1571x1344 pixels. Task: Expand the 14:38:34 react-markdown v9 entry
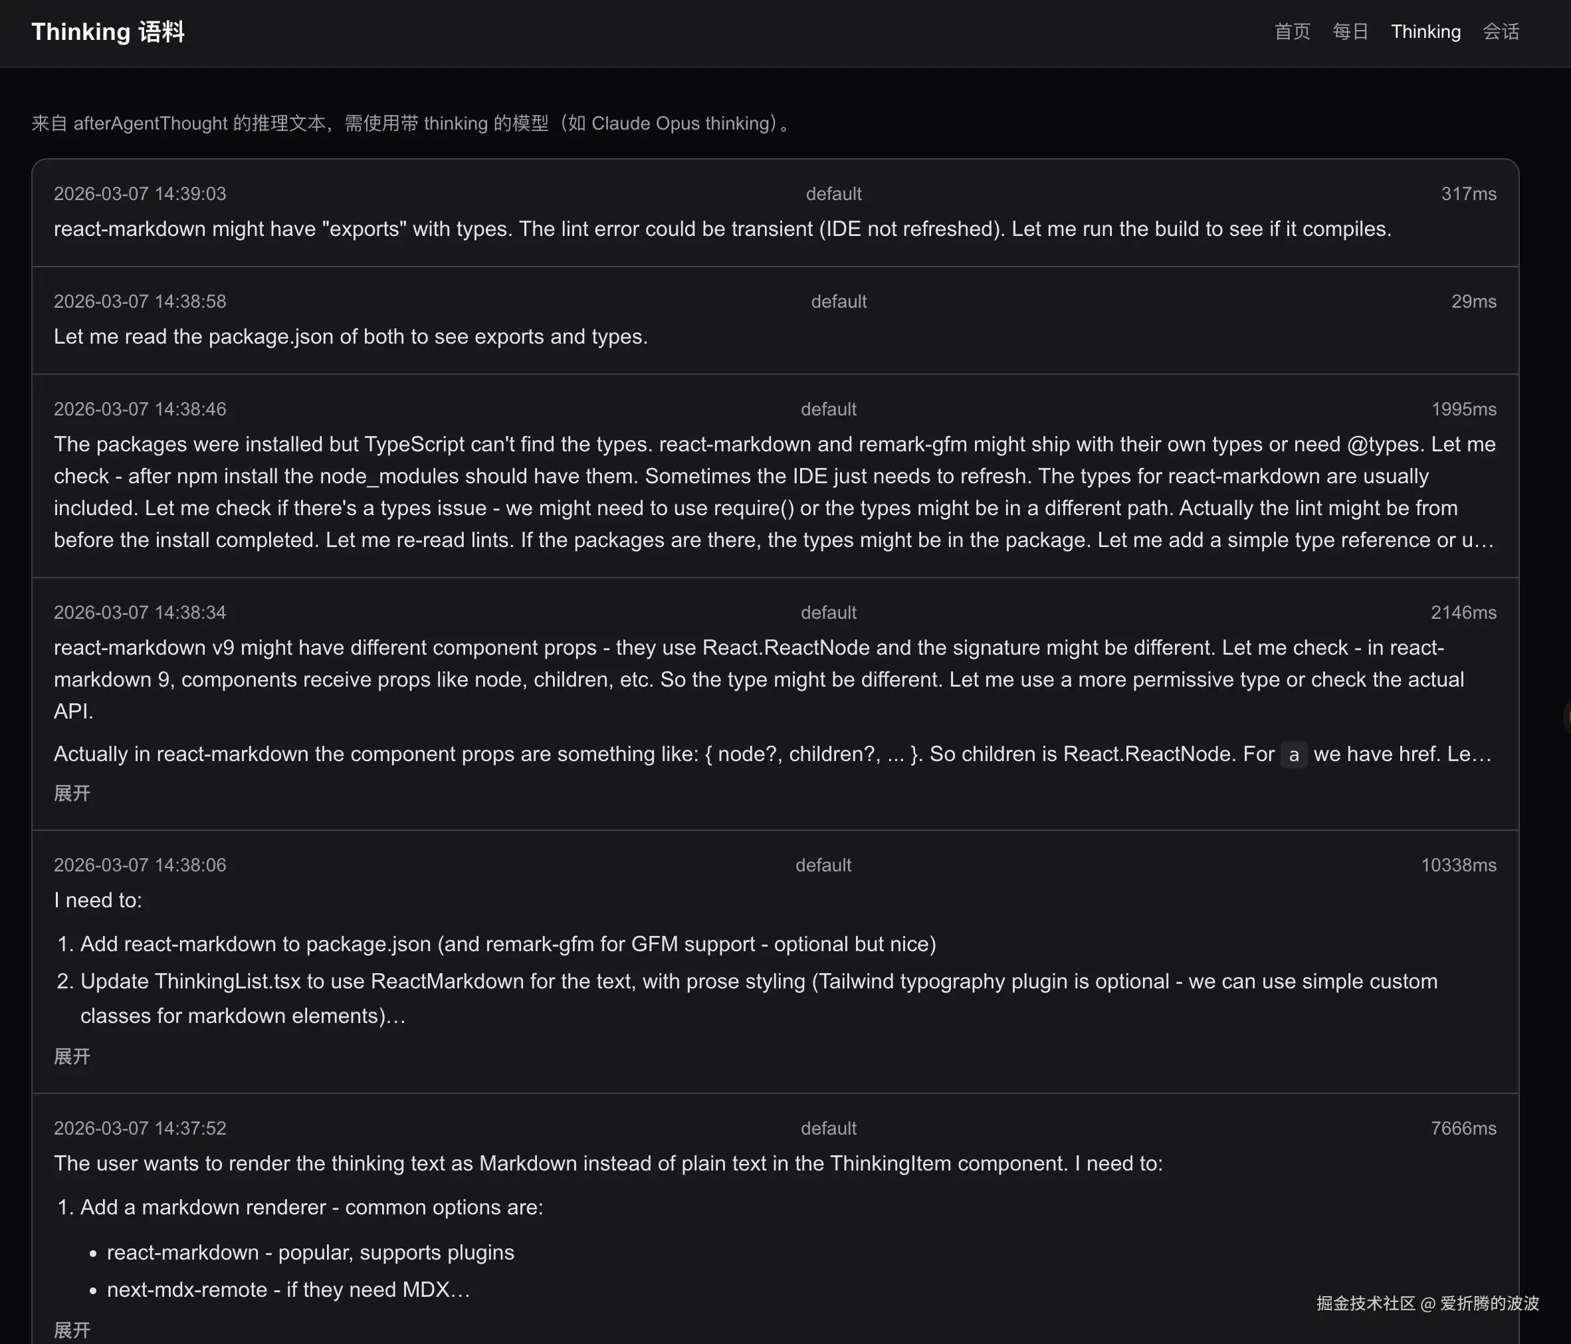click(x=72, y=794)
